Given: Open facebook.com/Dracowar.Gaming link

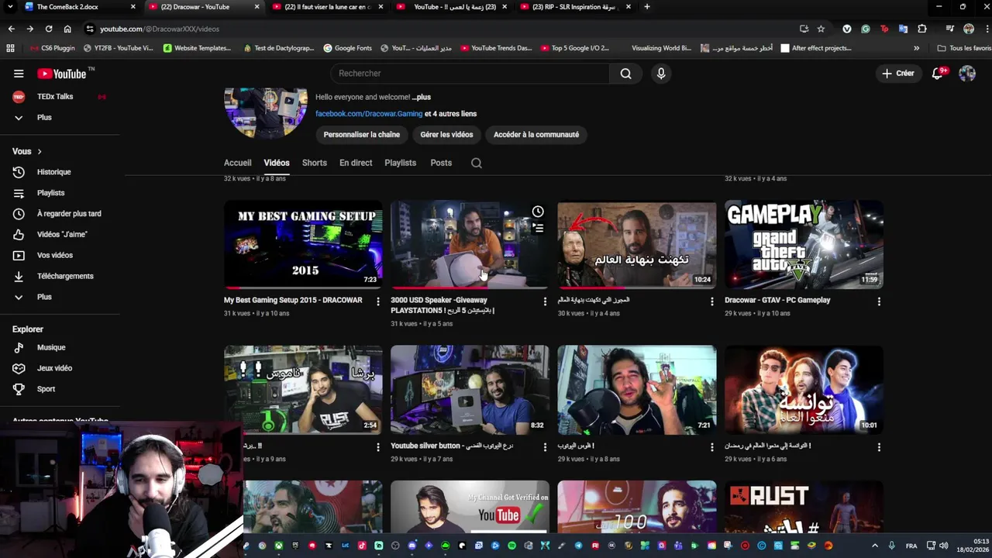Looking at the screenshot, I should (369, 114).
